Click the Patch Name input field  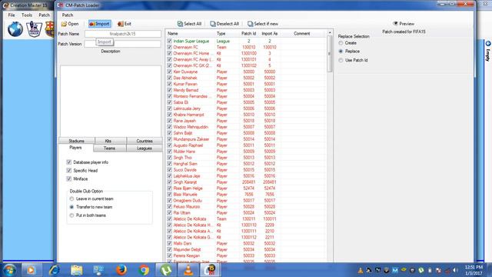(x=123, y=34)
